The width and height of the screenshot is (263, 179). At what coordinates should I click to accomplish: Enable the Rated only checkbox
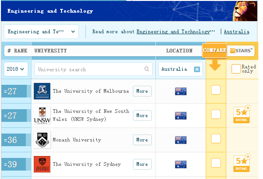click(x=236, y=69)
